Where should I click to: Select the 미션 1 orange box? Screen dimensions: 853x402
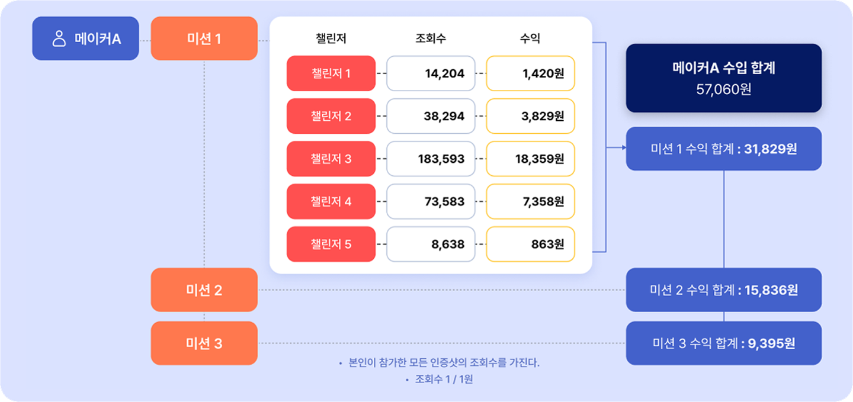click(204, 38)
